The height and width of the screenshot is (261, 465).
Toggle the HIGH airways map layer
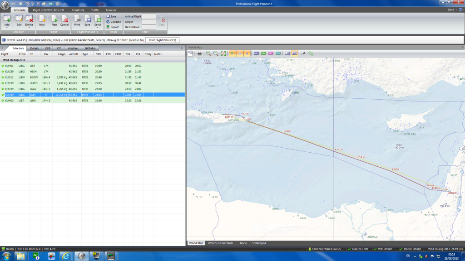[257, 53]
